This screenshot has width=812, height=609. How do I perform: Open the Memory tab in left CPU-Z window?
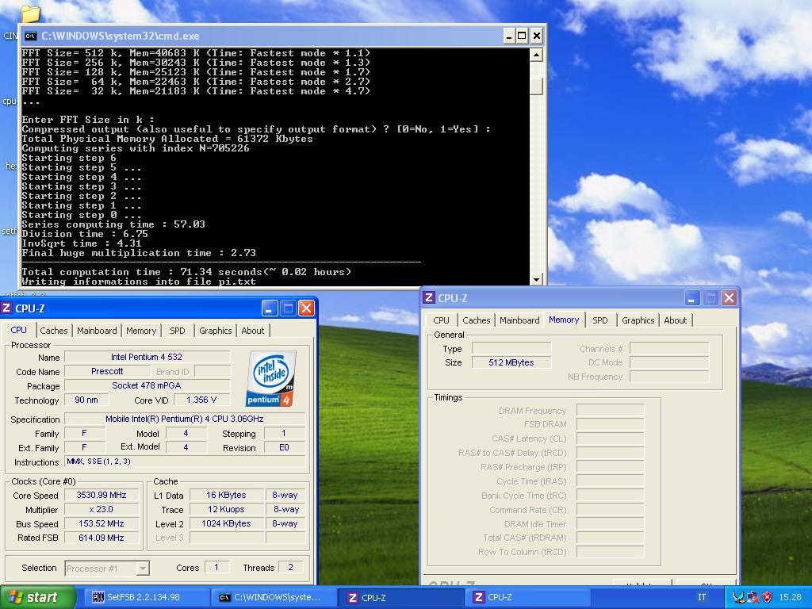coord(141,331)
